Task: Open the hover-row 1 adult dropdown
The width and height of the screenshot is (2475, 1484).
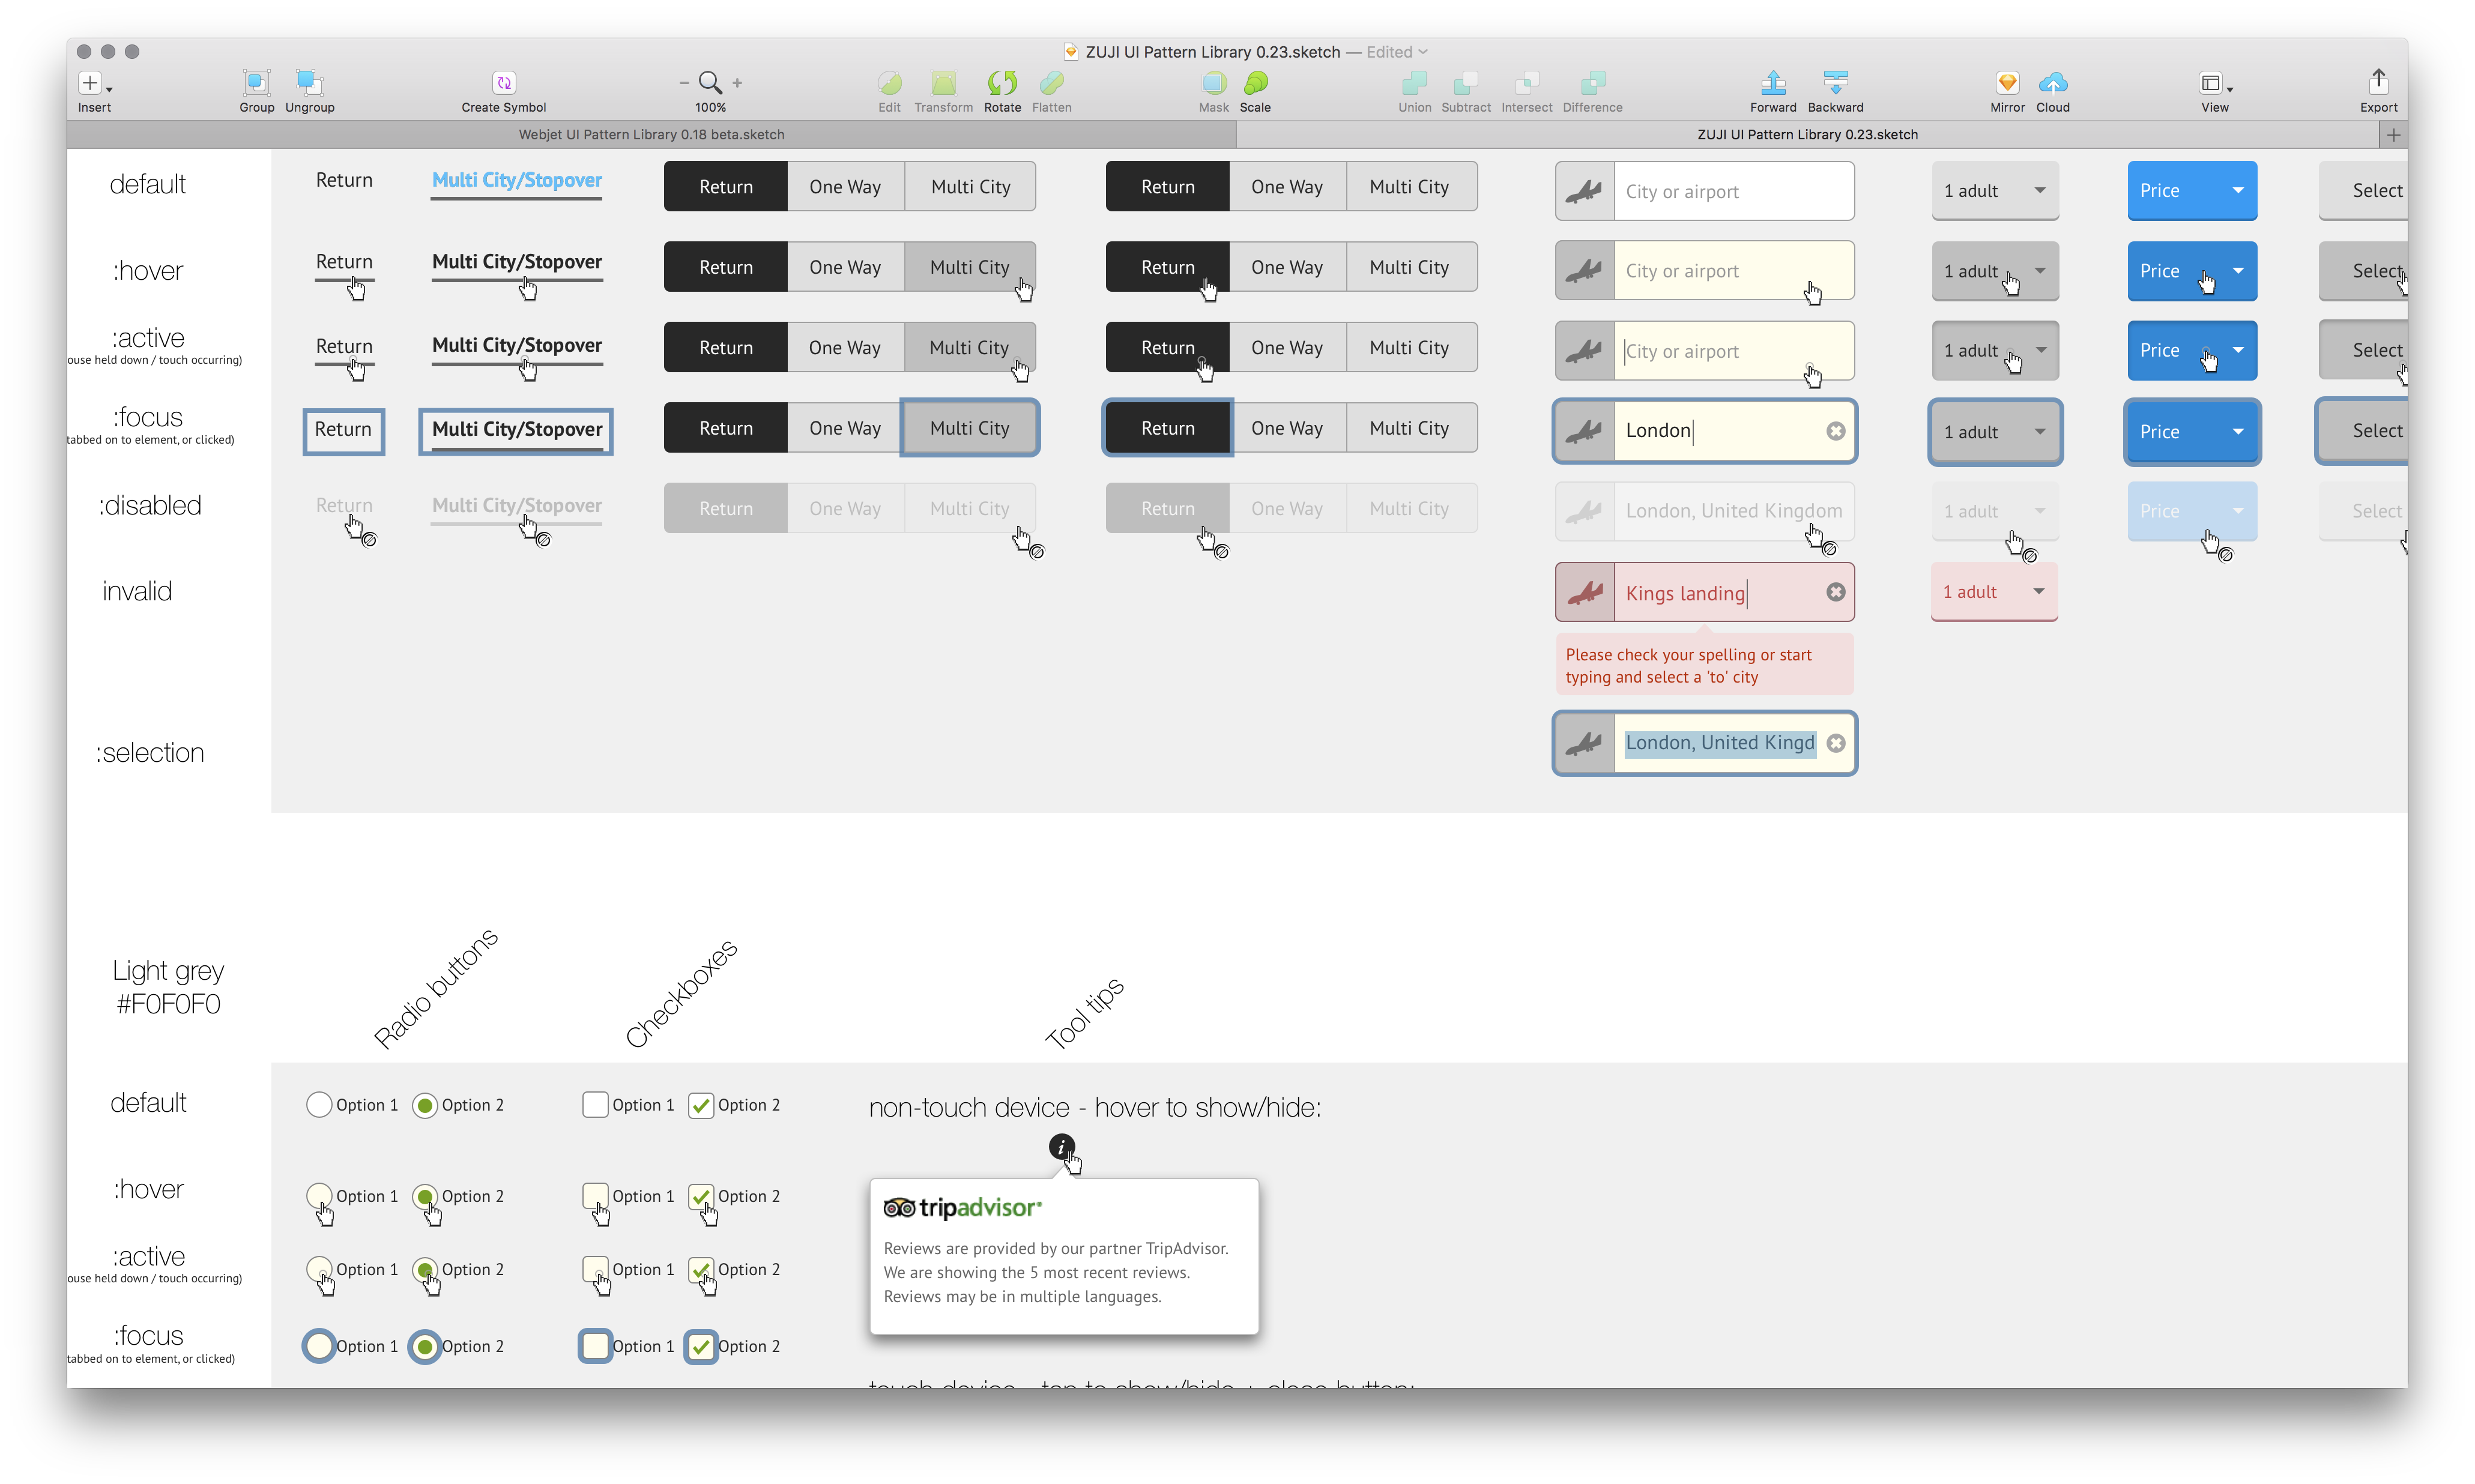Action: tap(1994, 271)
